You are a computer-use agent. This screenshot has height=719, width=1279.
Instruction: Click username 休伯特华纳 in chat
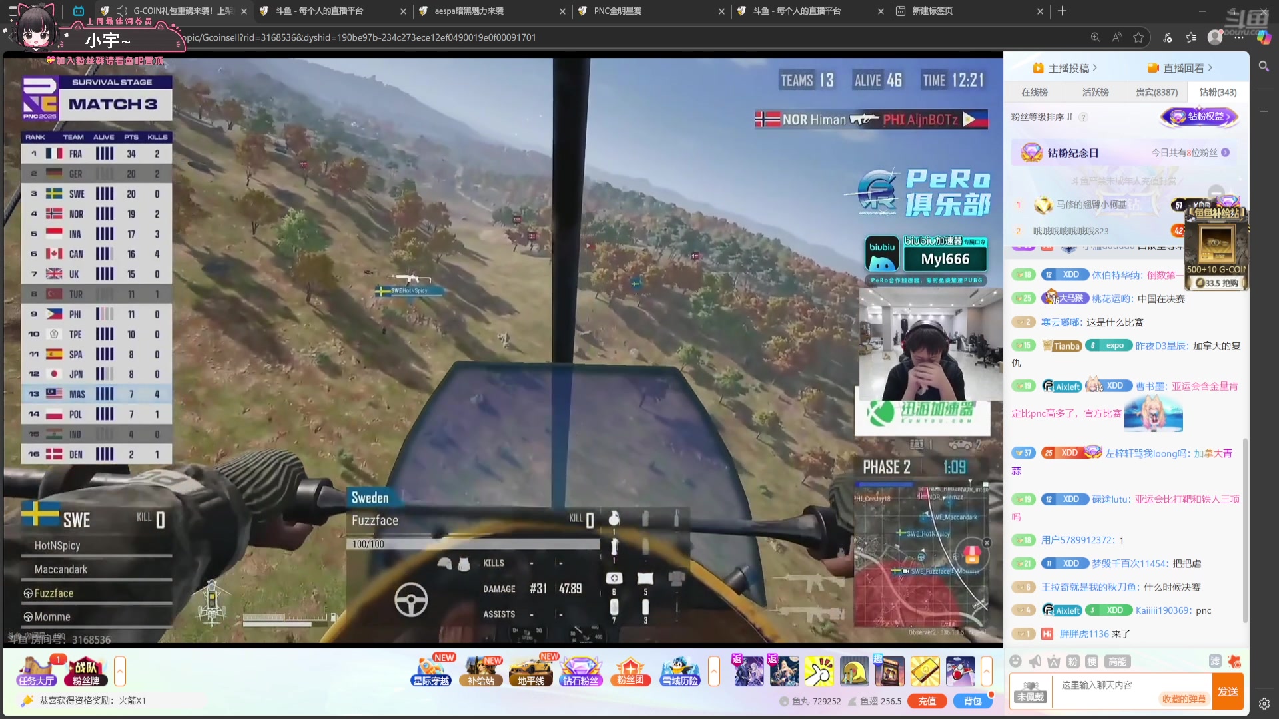click(1116, 275)
